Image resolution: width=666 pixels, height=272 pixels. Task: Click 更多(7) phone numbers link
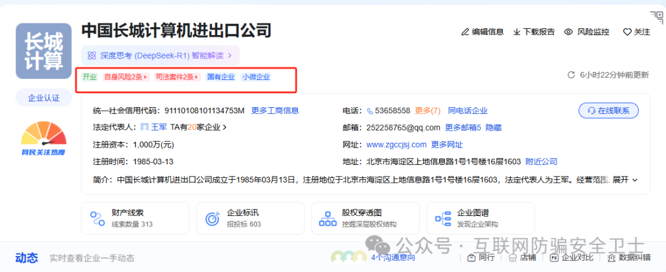tap(428, 111)
